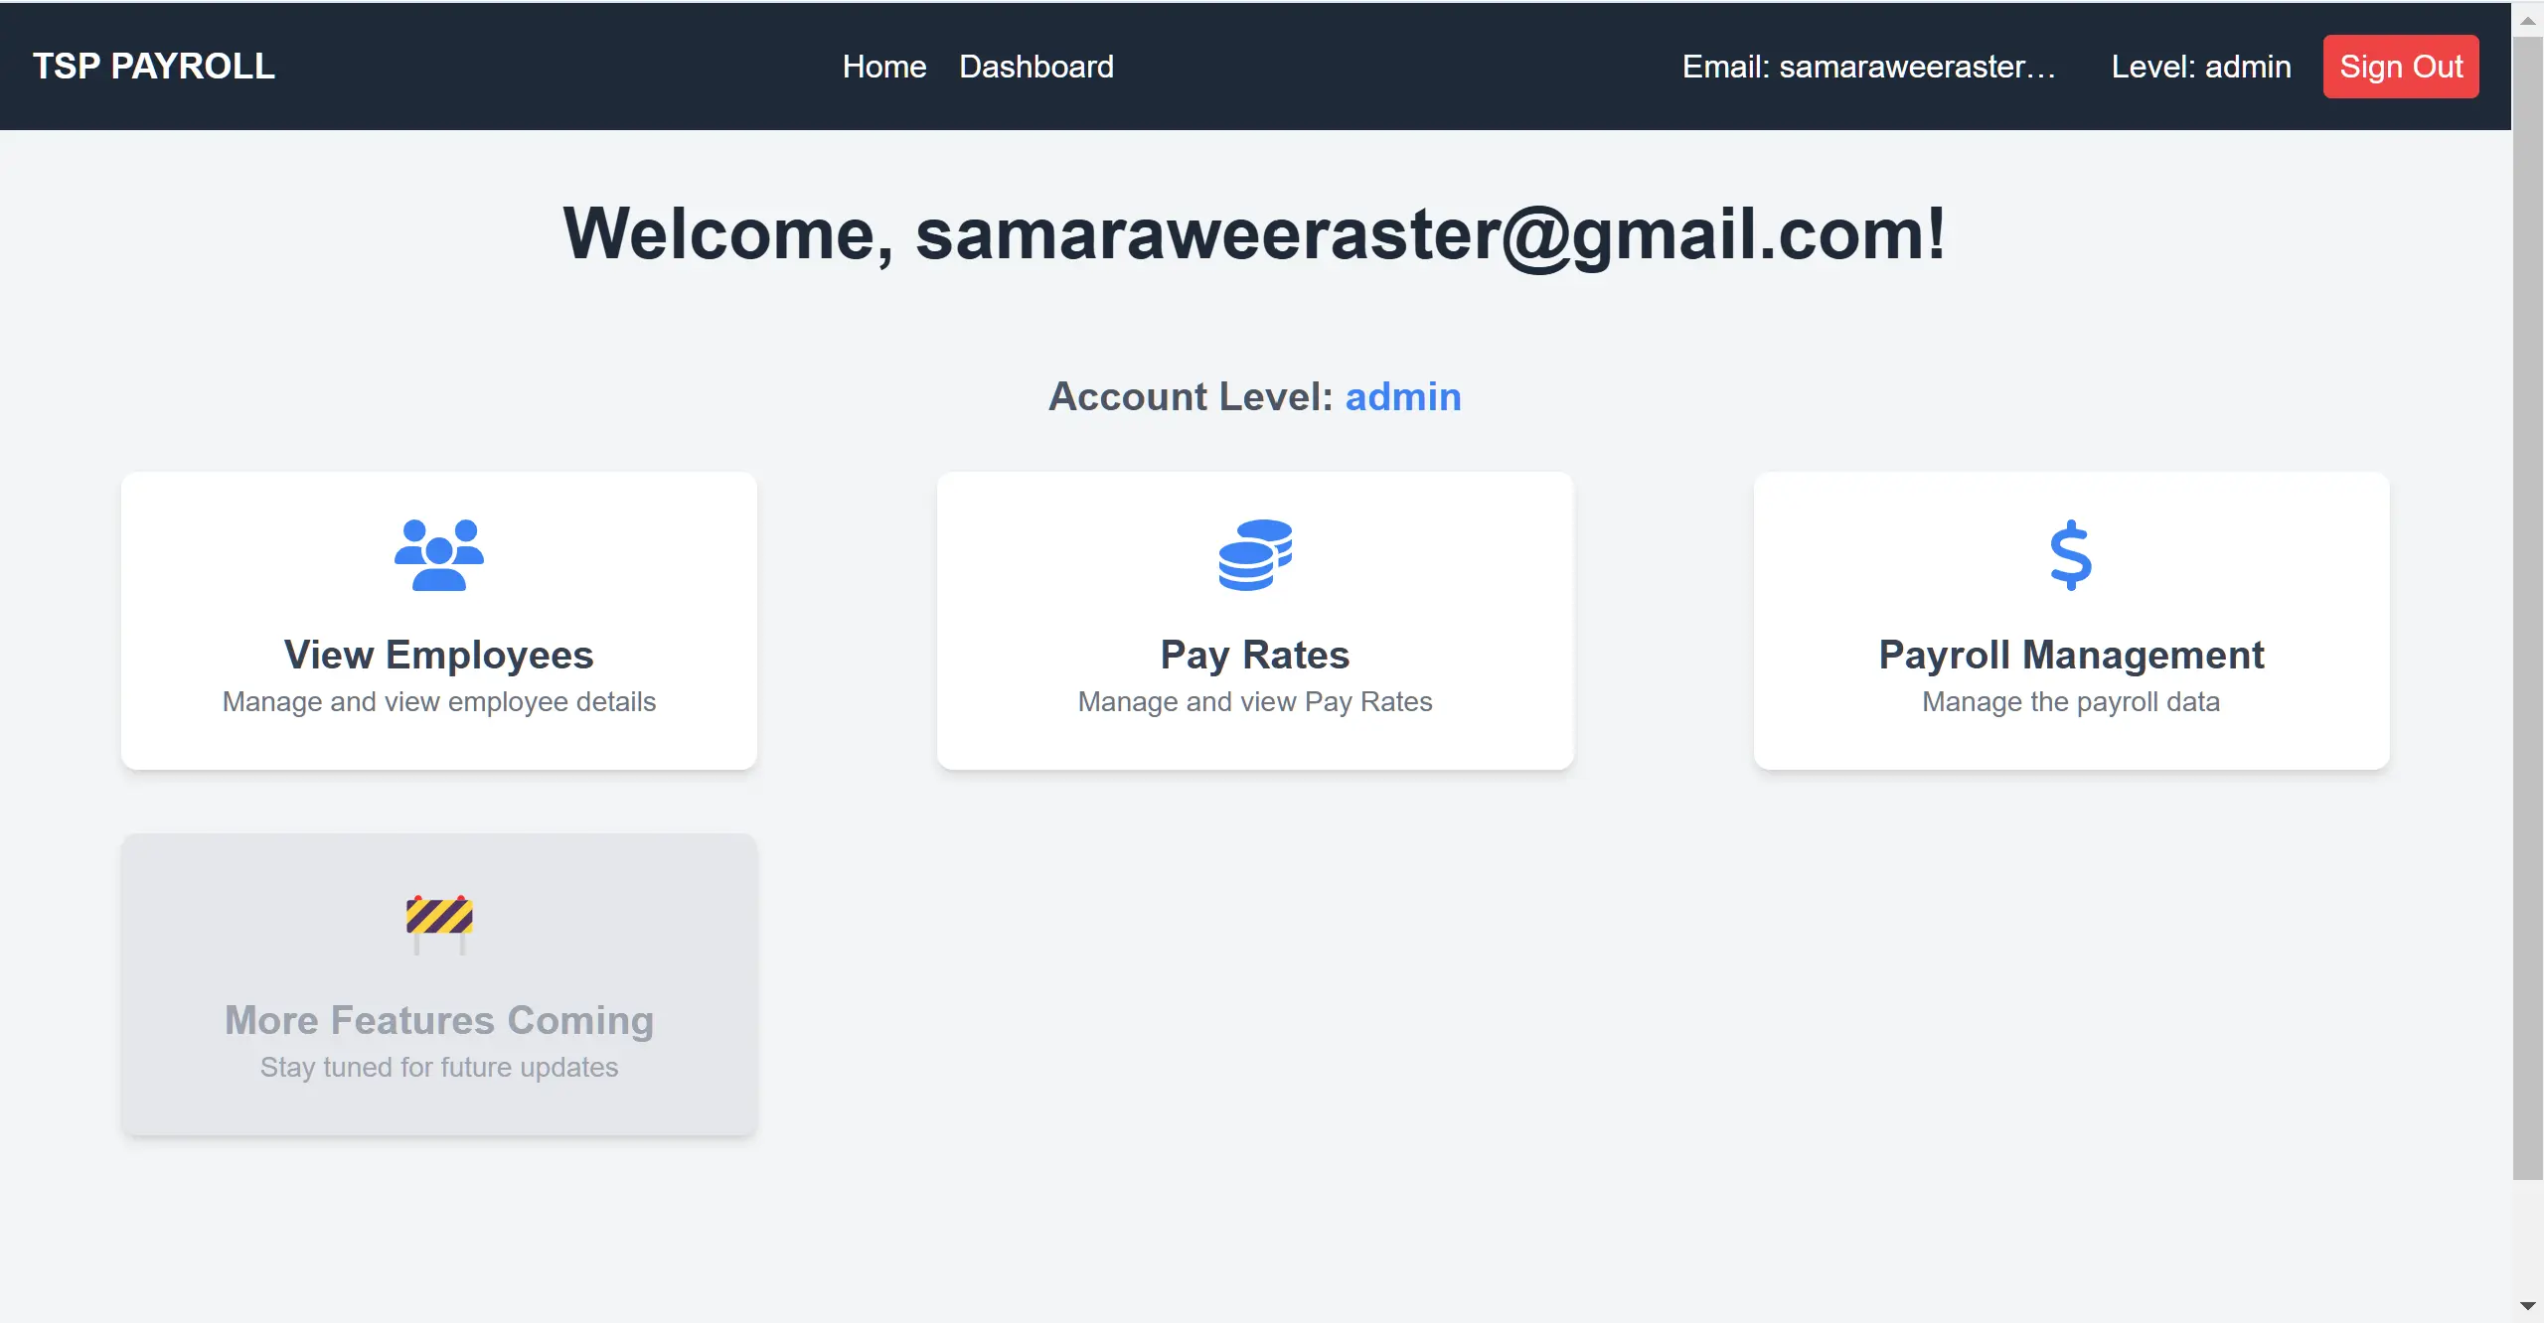Click the TSP PAYROLL logo text
This screenshot has height=1323, width=2544.
(x=154, y=67)
